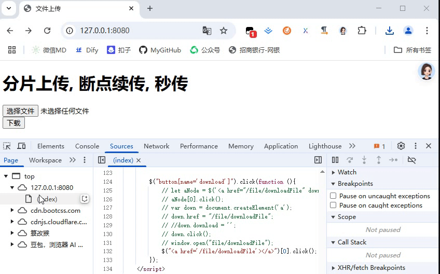Click the 选择文件 button

point(20,111)
